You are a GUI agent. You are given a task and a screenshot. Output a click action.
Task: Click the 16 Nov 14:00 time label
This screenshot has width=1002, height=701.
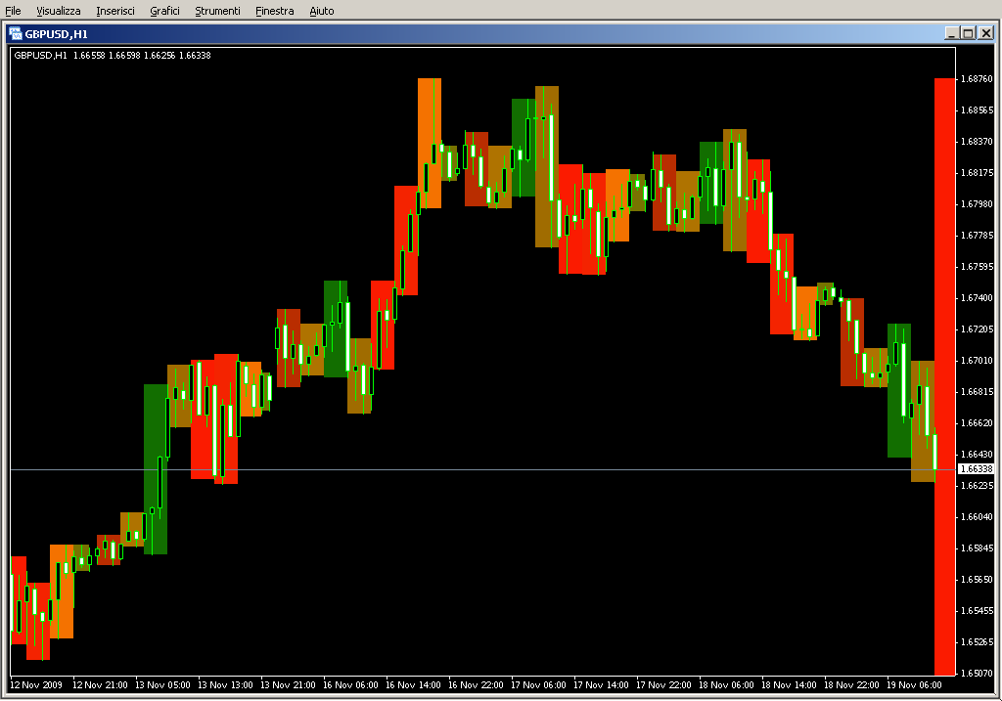point(413,685)
